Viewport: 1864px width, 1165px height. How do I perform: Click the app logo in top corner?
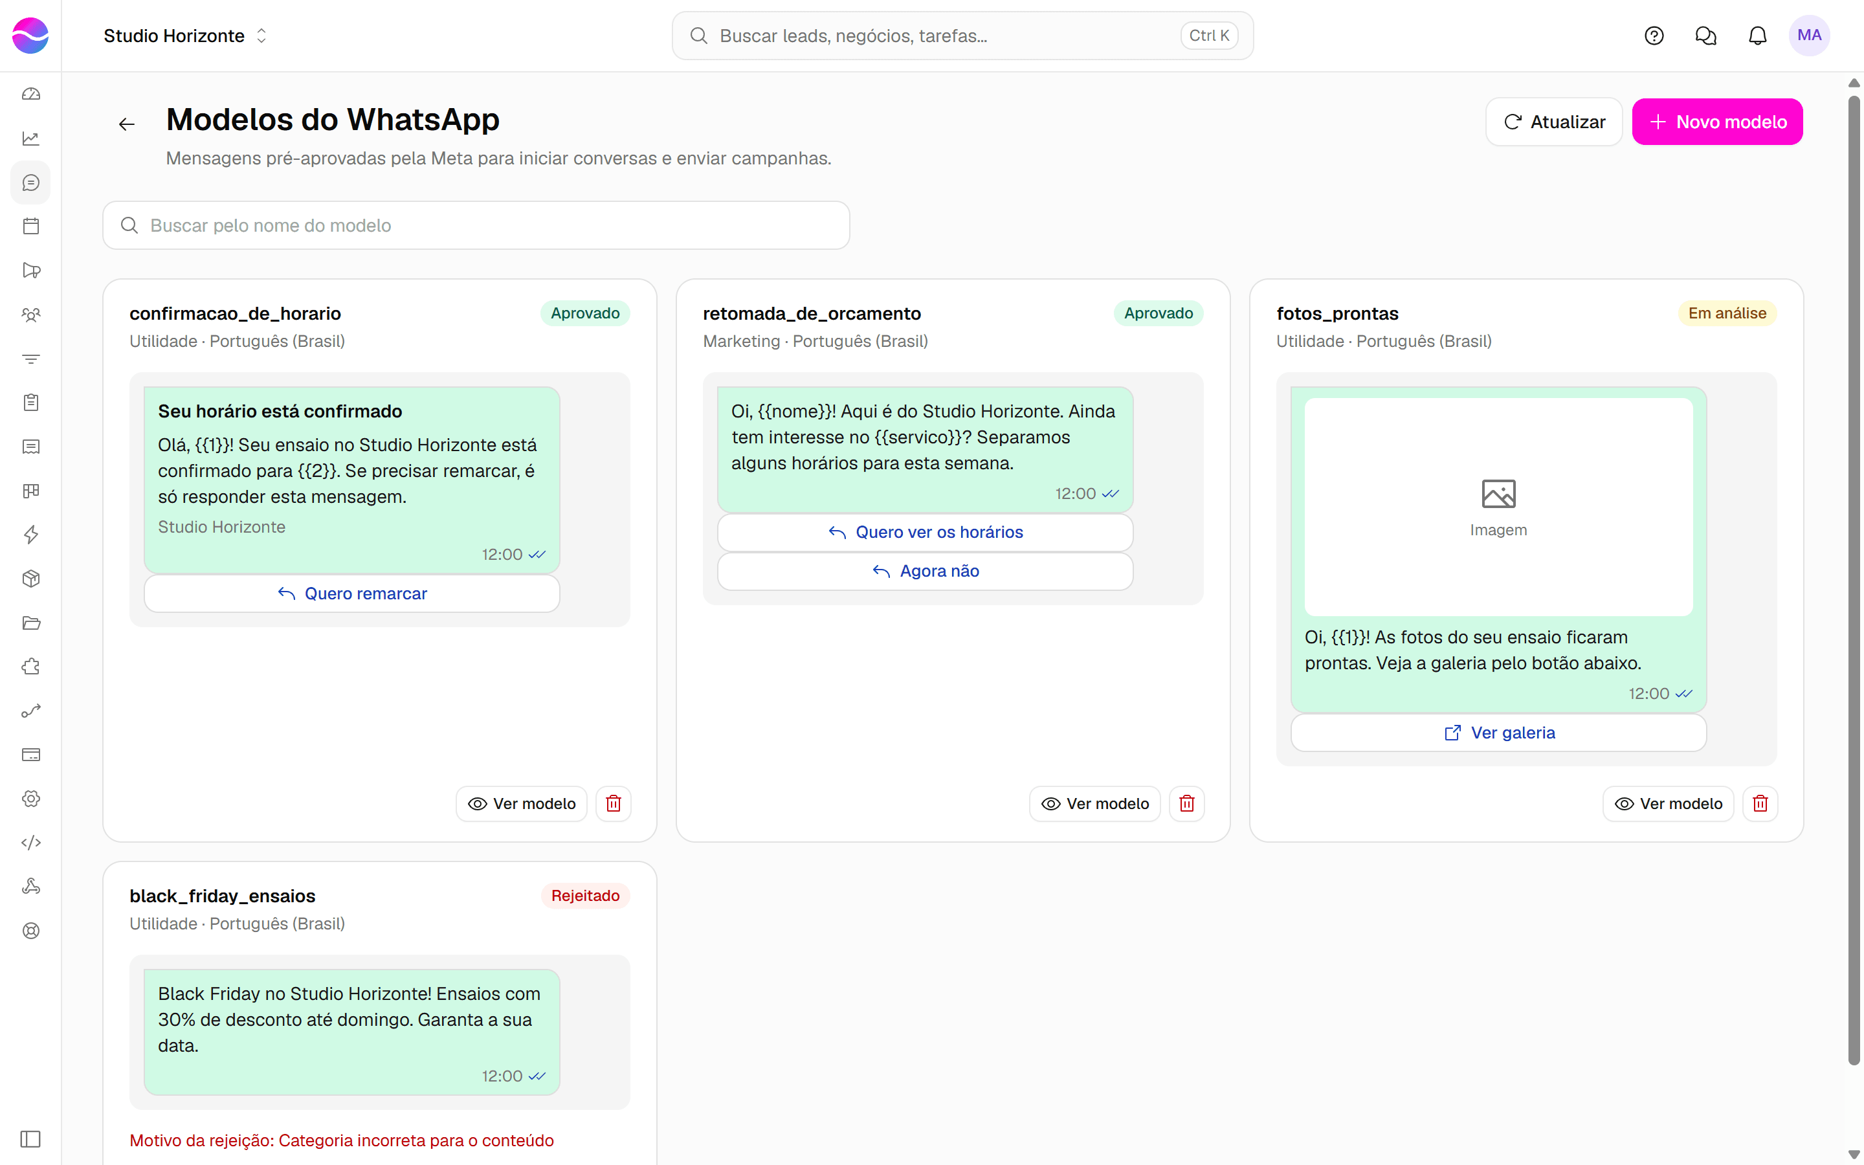(31, 36)
